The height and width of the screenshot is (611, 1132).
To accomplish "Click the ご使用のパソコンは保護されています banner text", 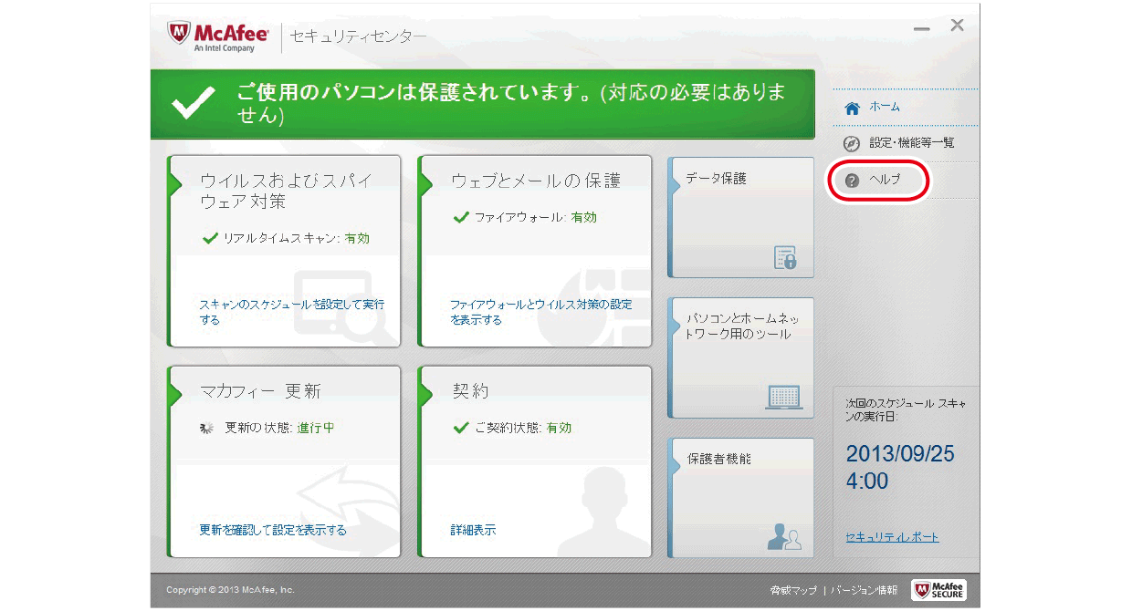I will [x=511, y=104].
